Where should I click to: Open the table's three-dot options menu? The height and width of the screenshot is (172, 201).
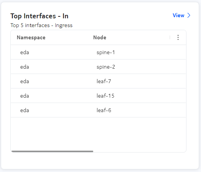(x=178, y=37)
